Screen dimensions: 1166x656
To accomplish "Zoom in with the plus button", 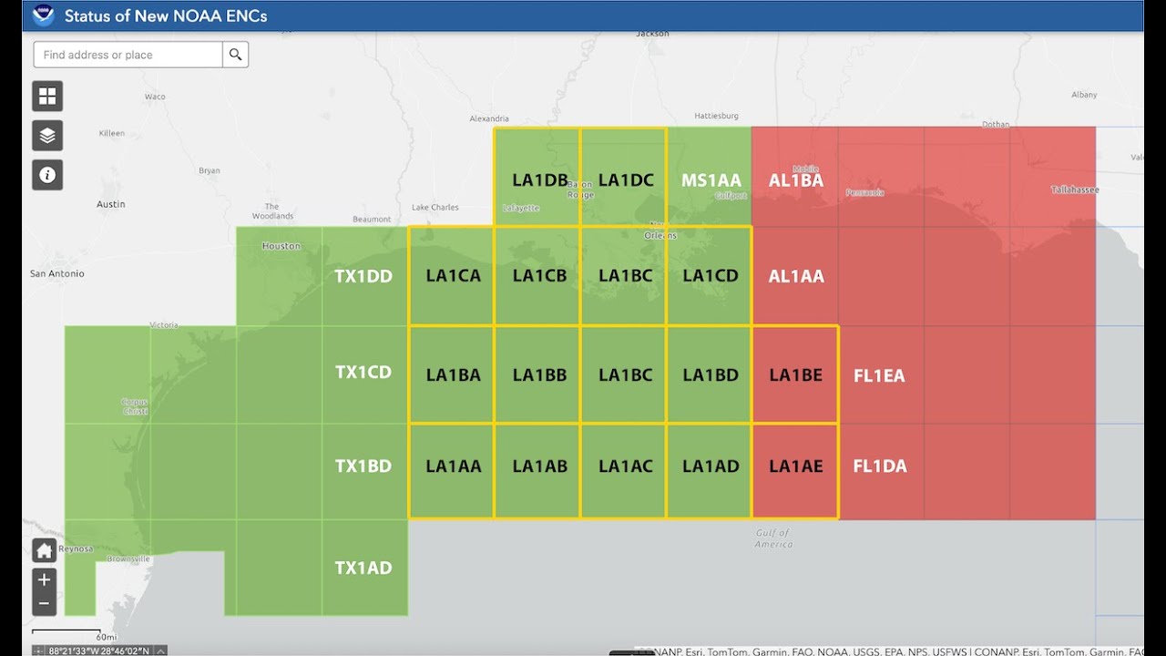I will 44,580.
